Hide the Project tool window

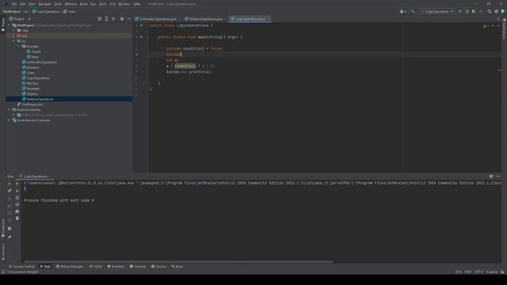tap(128, 19)
